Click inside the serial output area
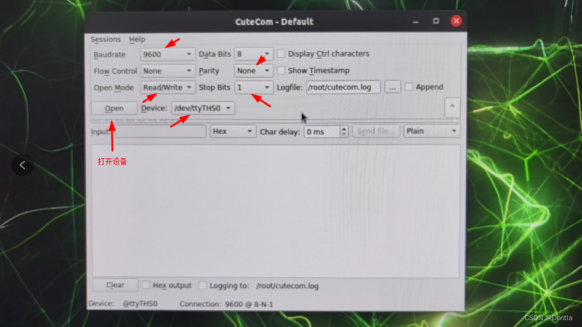Viewport: 582px width, 327px height. coord(276,211)
